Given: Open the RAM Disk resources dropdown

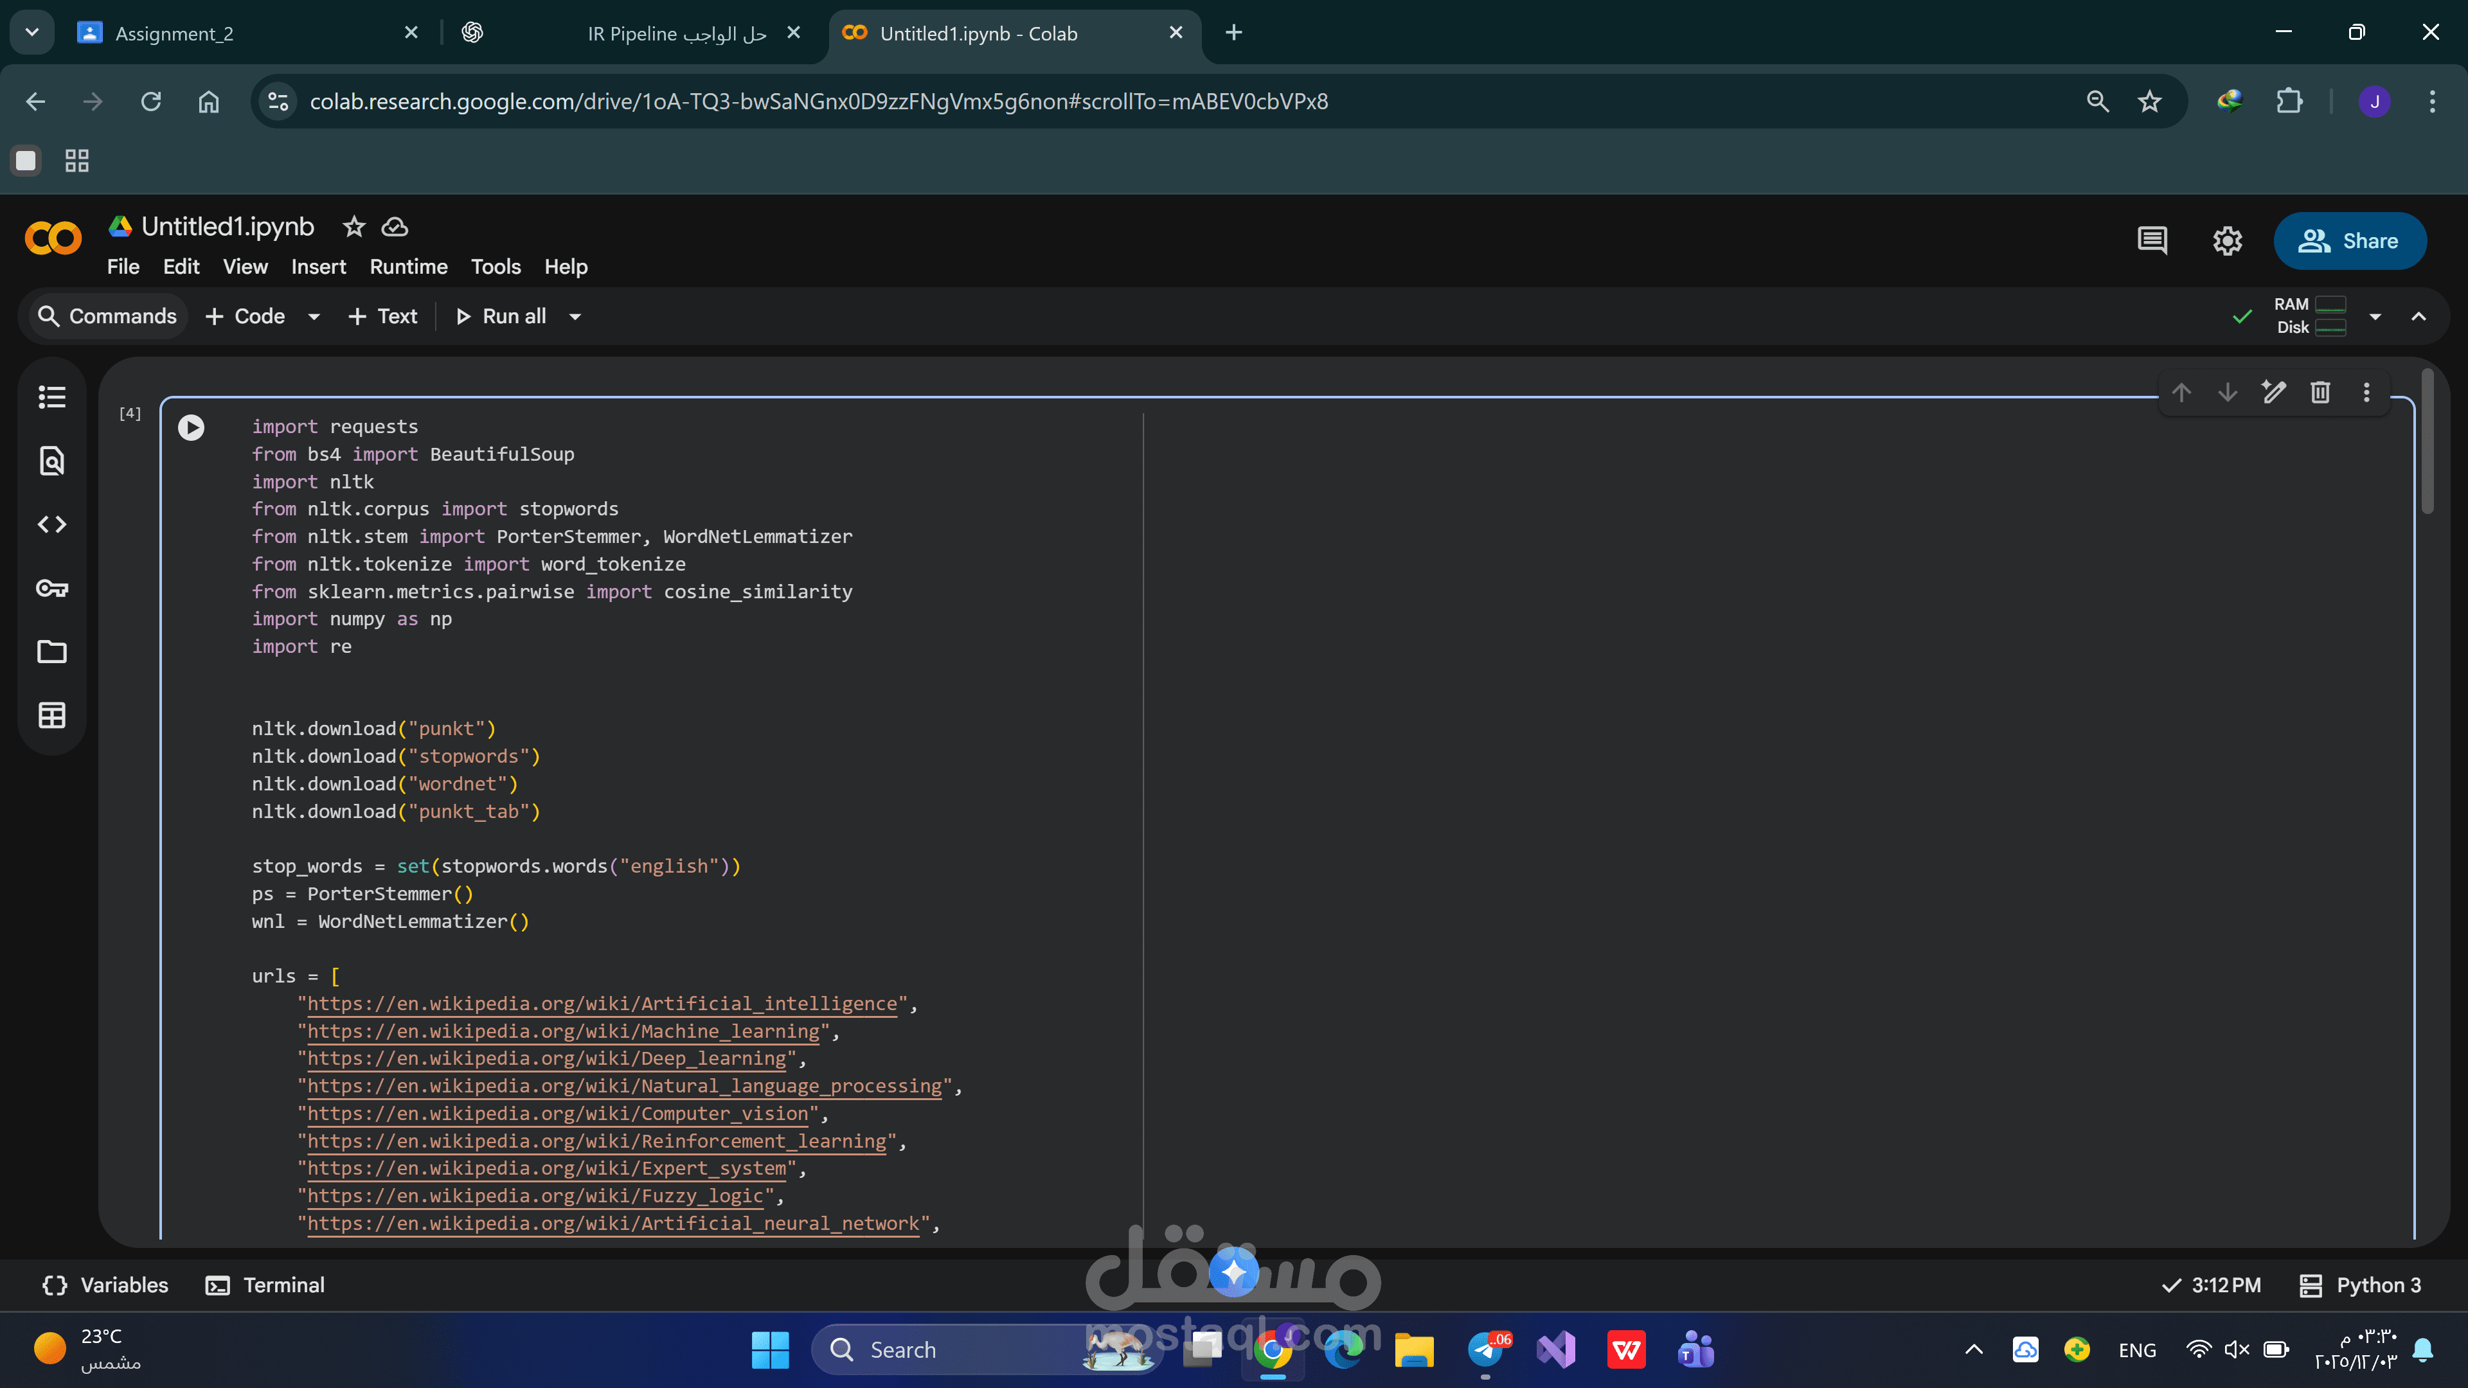Looking at the screenshot, I should (2374, 317).
